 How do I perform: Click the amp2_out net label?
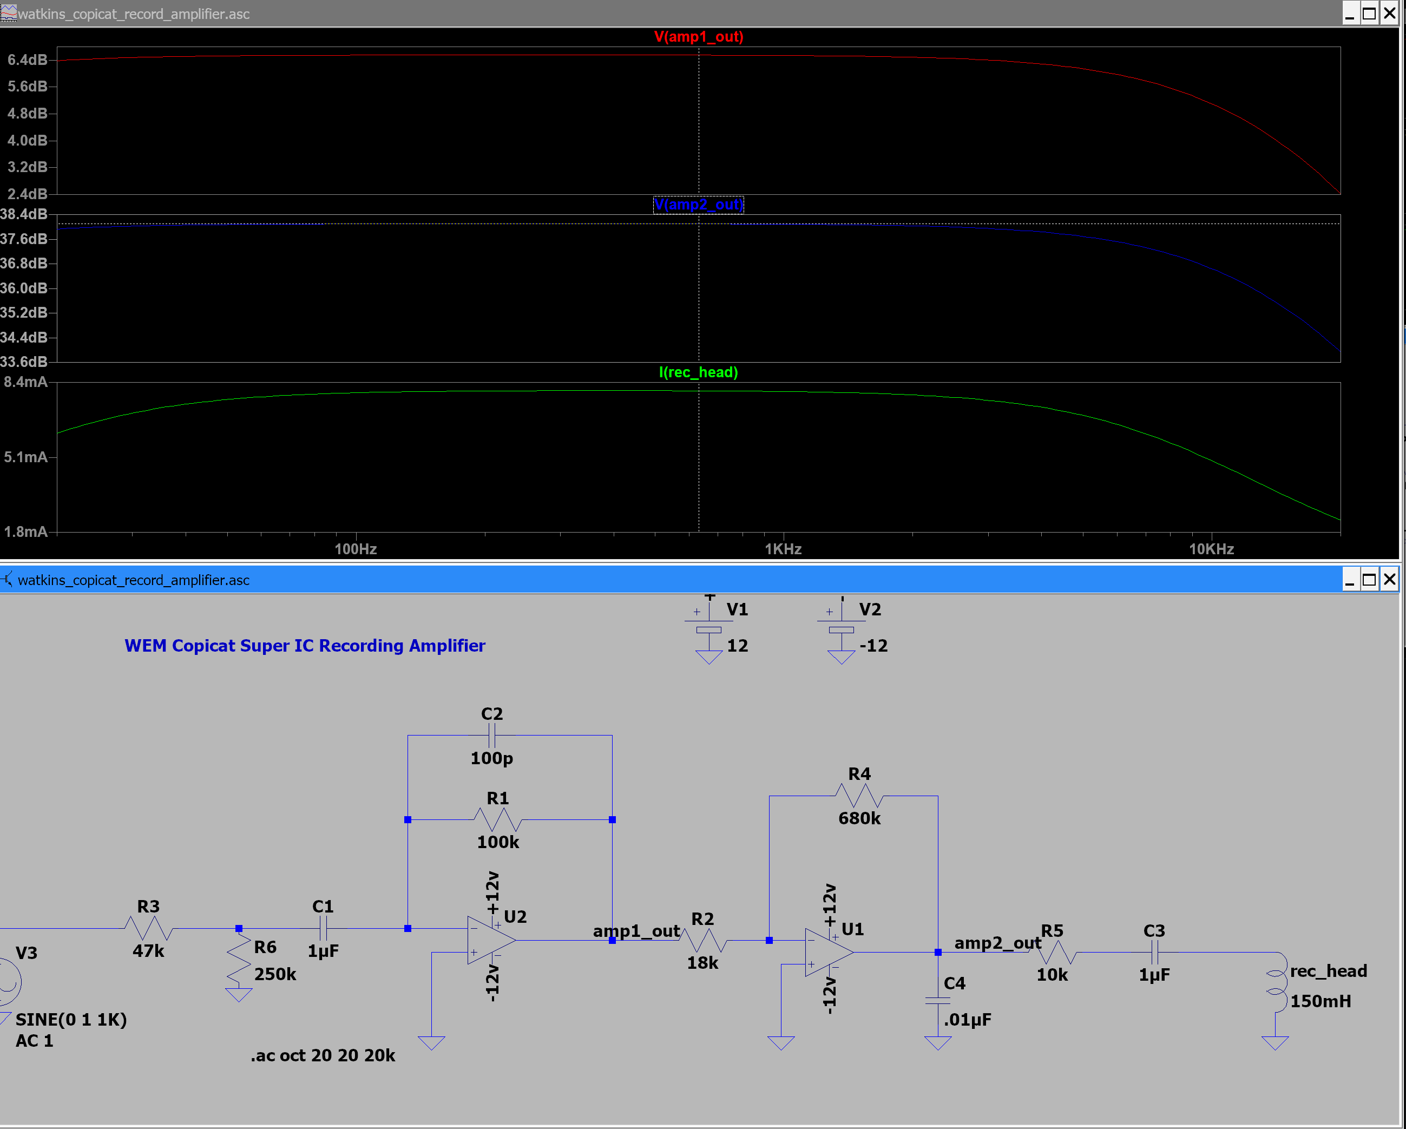click(x=998, y=943)
